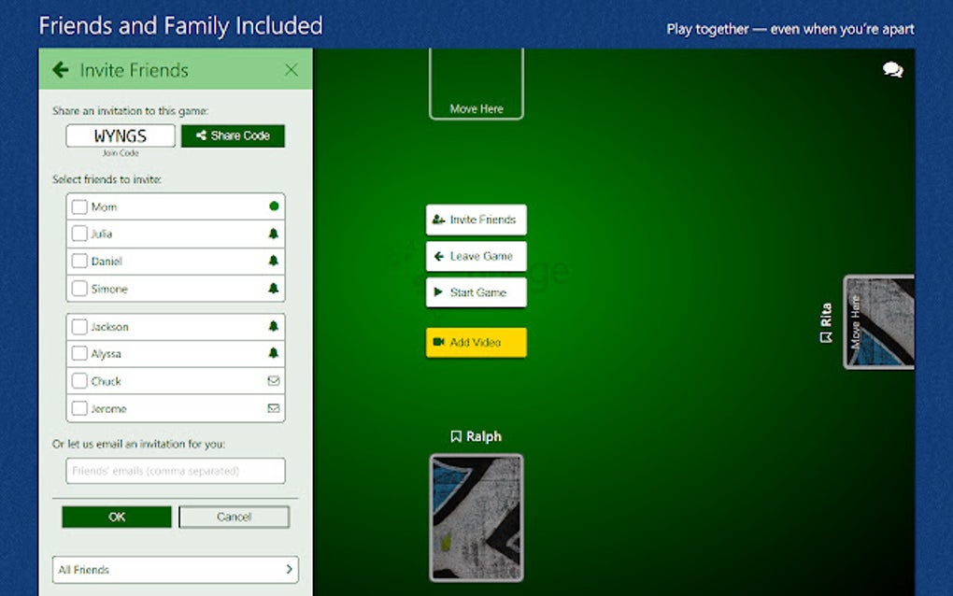Check the checkbox beside Alyssa

click(79, 353)
